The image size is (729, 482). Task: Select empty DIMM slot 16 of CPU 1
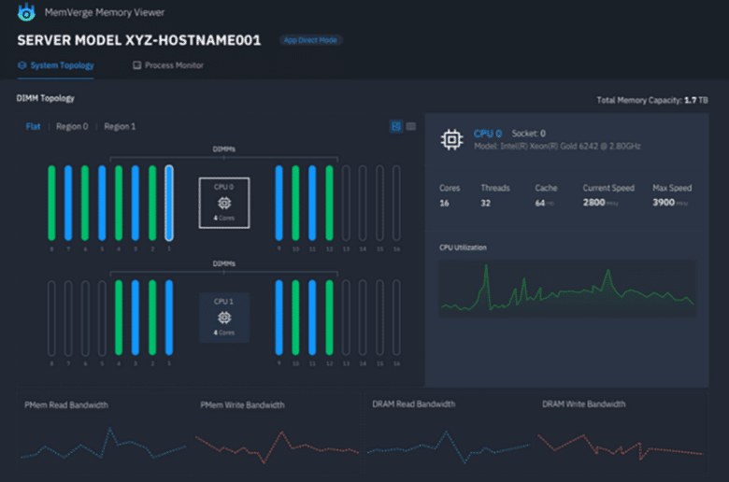[396, 318]
